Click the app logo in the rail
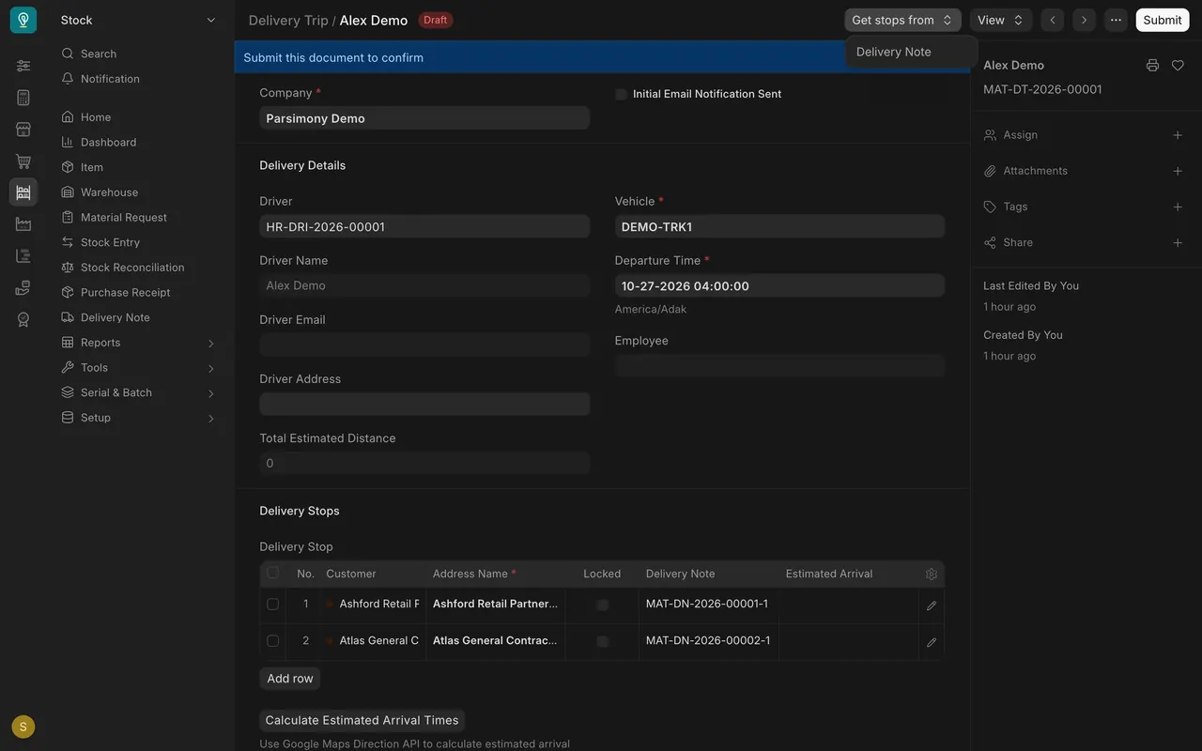This screenshot has width=1202, height=751. [x=23, y=20]
